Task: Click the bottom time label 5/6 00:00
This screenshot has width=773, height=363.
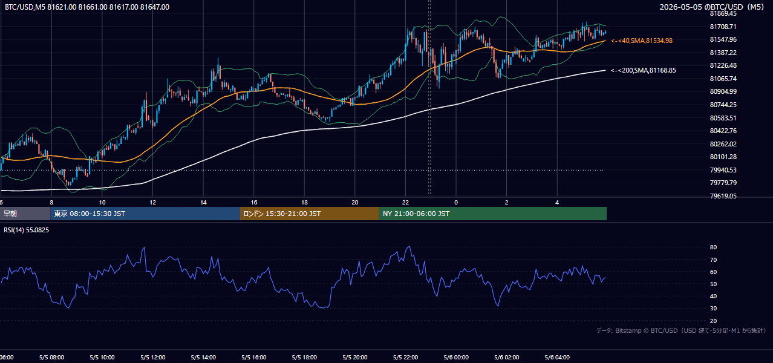Action: click(456, 358)
